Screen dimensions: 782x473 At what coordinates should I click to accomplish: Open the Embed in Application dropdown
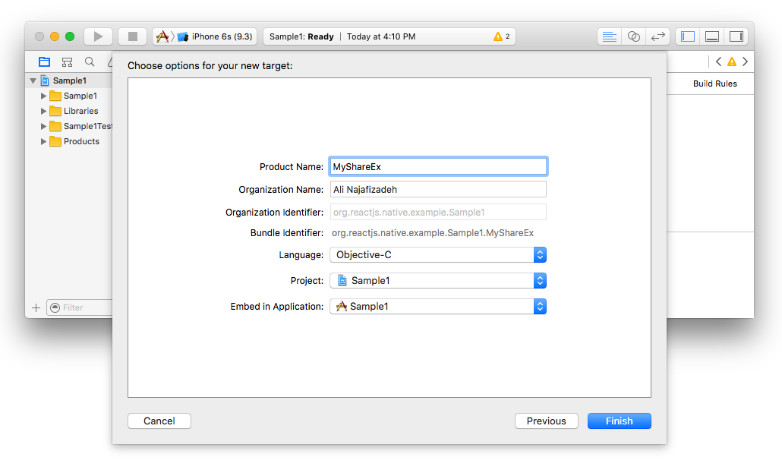pyautogui.click(x=438, y=307)
